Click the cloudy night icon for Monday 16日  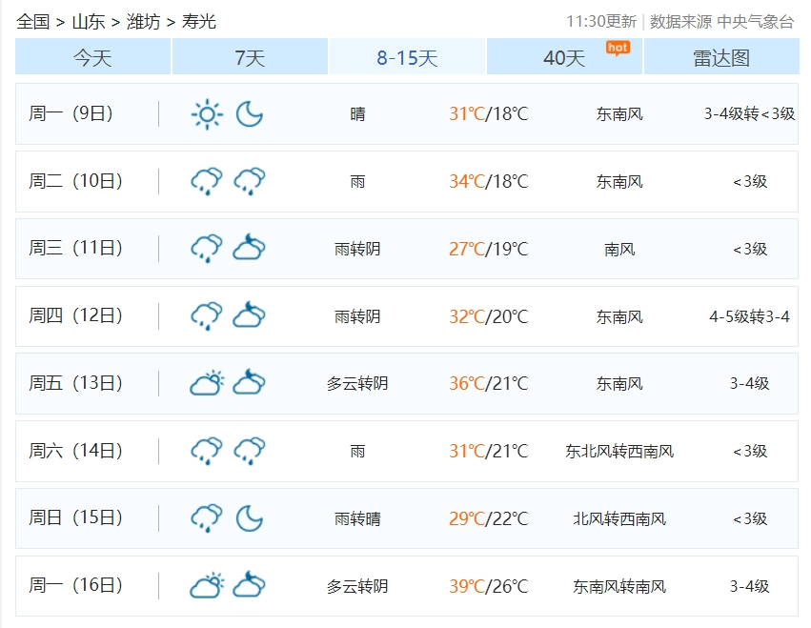pyautogui.click(x=250, y=585)
